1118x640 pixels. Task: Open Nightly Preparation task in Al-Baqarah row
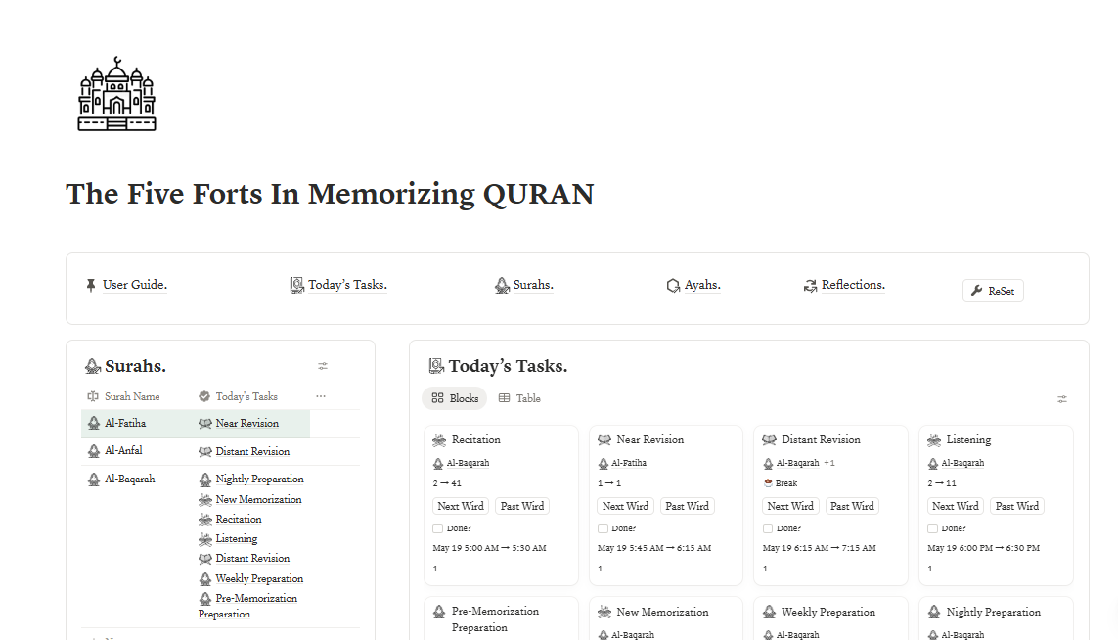pyautogui.click(x=259, y=480)
